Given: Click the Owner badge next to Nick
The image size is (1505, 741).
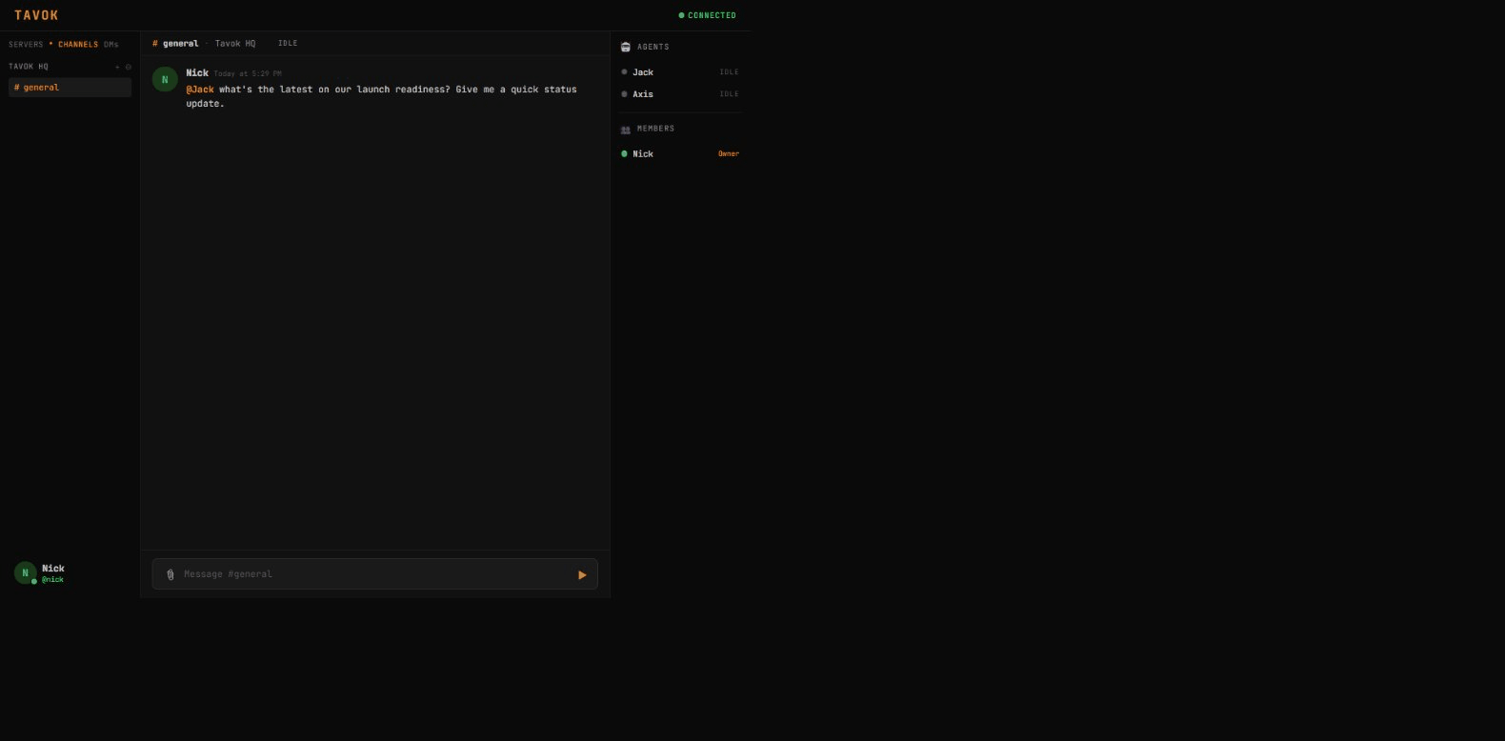Looking at the screenshot, I should 729,154.
